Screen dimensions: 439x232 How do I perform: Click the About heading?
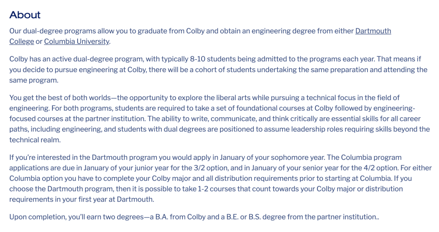click(25, 15)
